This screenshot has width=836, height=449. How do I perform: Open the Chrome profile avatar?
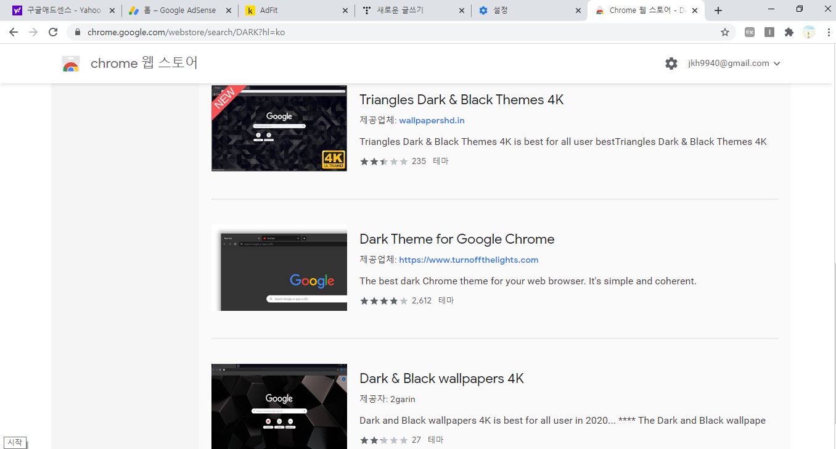[809, 32]
